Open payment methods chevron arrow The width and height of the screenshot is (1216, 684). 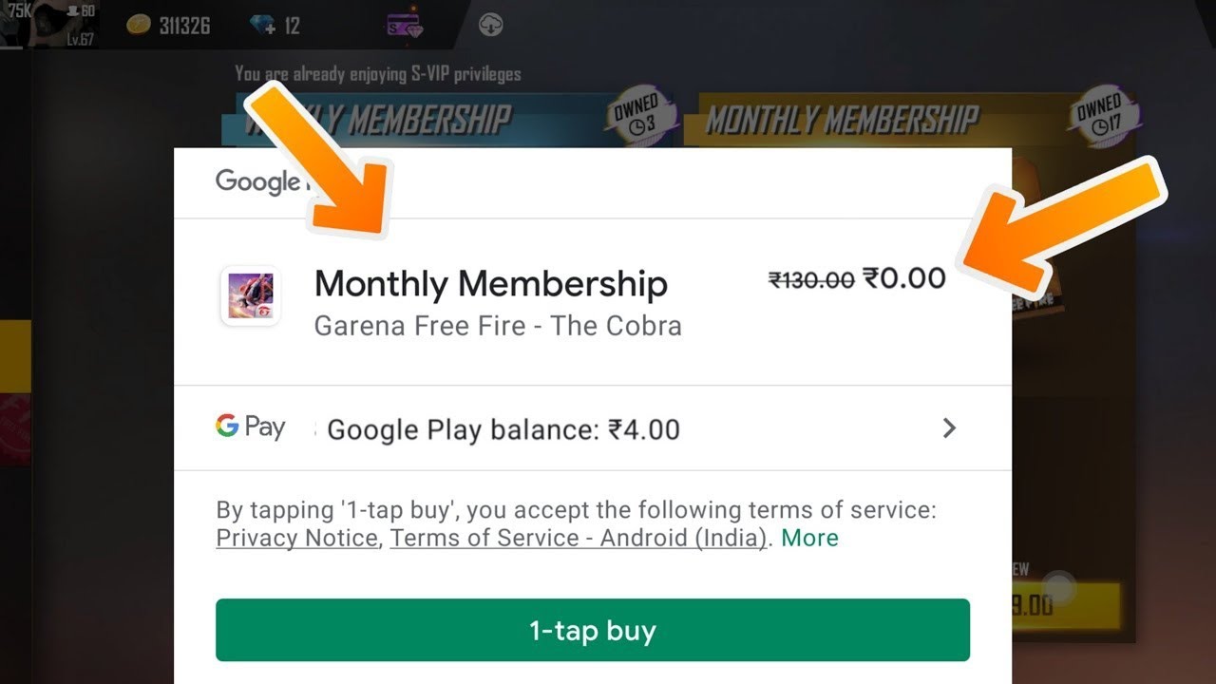click(948, 428)
